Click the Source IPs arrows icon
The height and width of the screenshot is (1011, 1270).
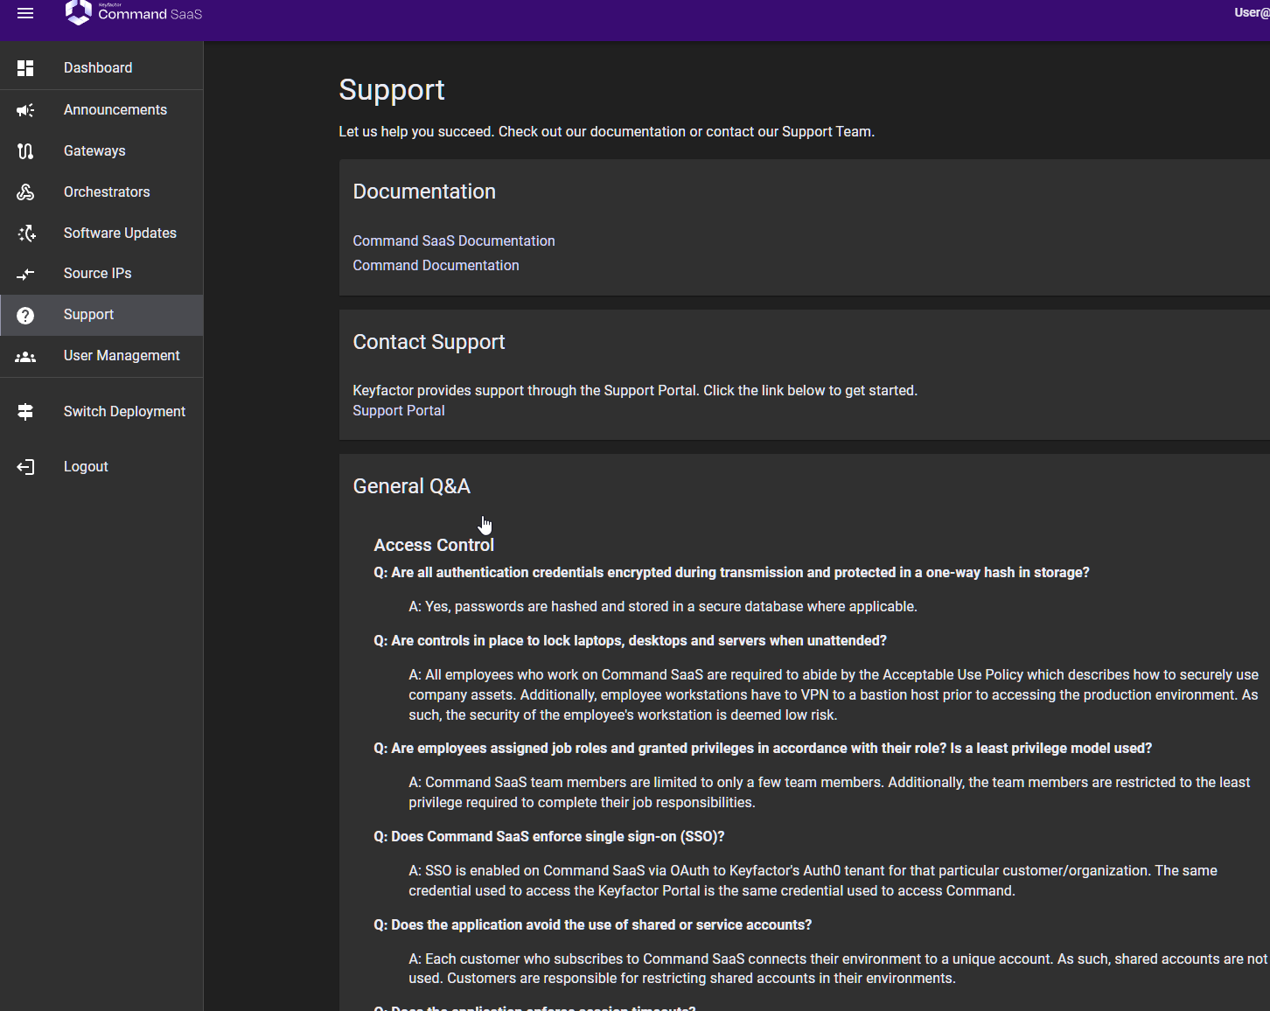(25, 274)
